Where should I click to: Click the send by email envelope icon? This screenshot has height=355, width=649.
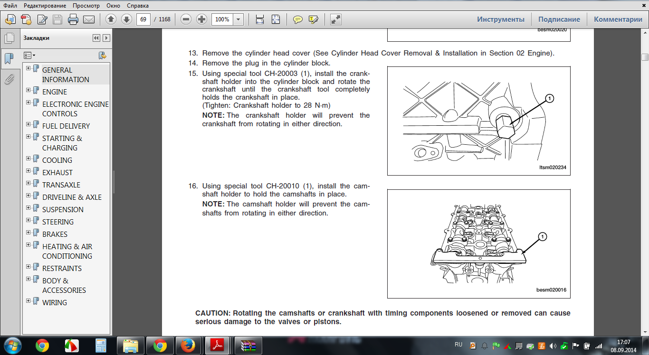(x=89, y=19)
